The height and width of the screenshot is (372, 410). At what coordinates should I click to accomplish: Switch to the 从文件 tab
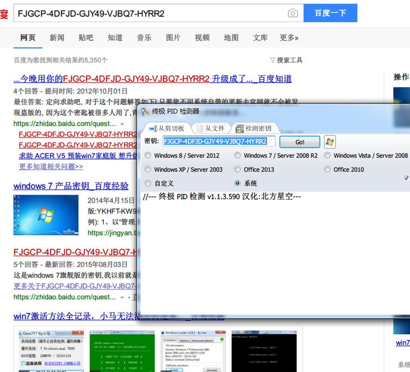211,128
